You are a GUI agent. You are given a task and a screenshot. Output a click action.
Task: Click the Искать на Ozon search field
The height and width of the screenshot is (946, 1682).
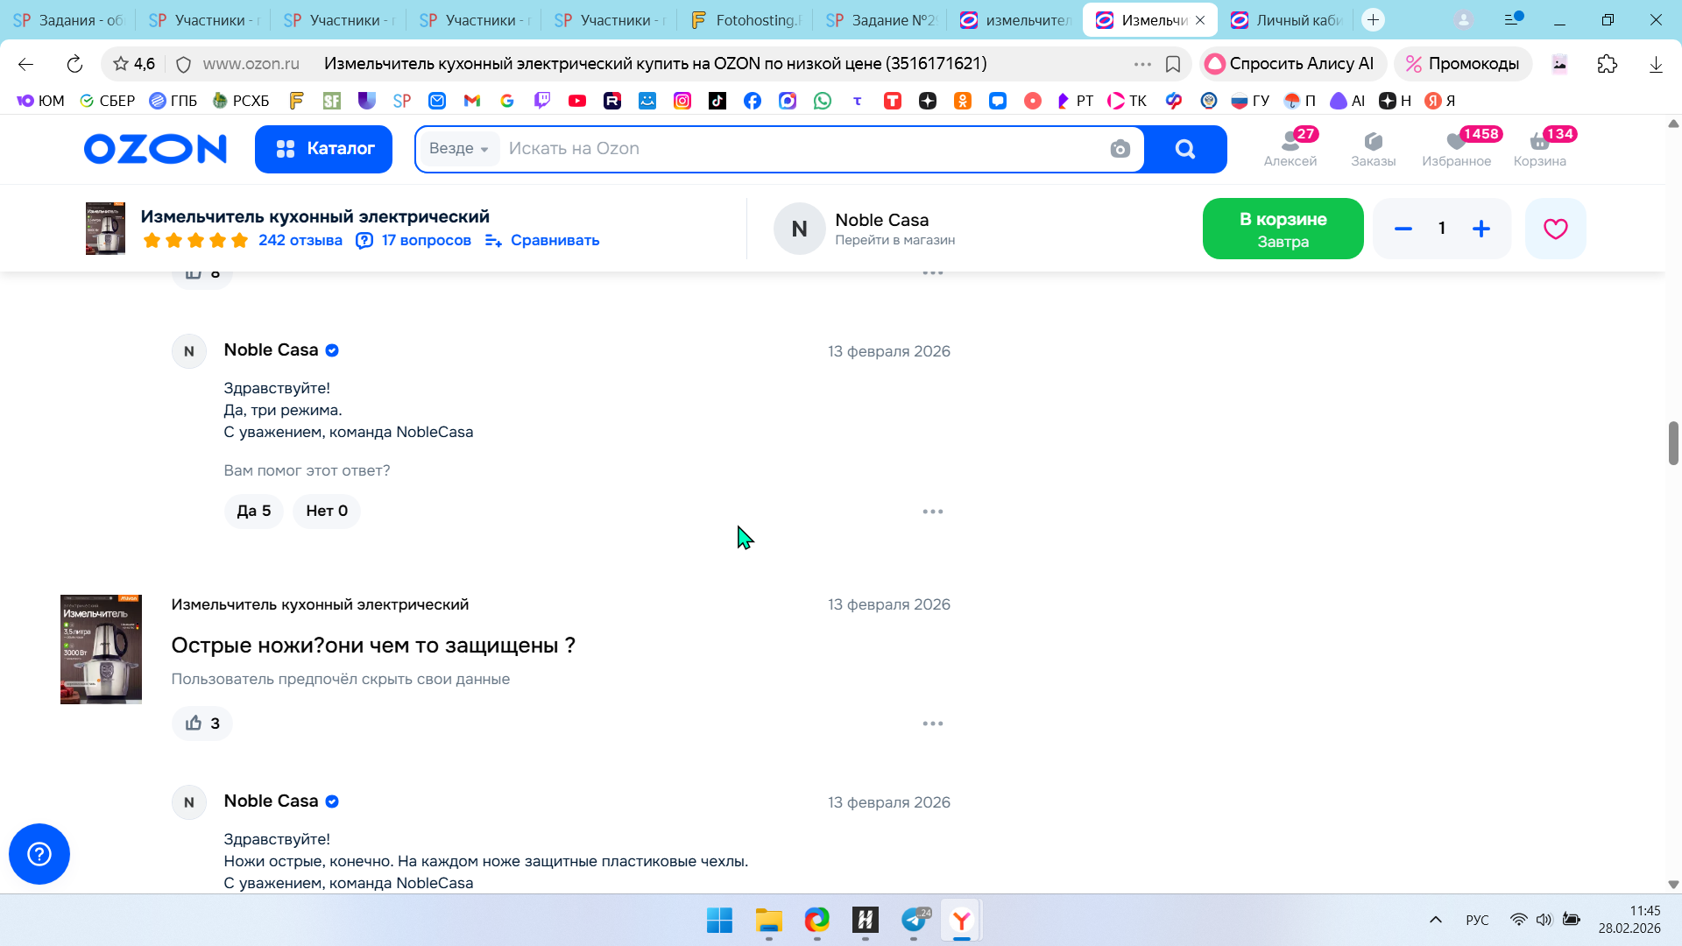pyautogui.click(x=788, y=149)
